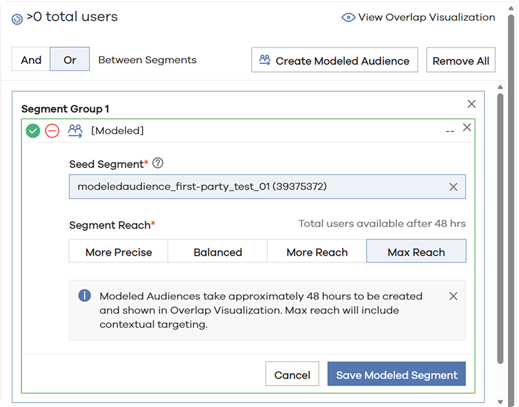Click the Remove All button
Viewport: 519px width, 407px height.
(461, 60)
